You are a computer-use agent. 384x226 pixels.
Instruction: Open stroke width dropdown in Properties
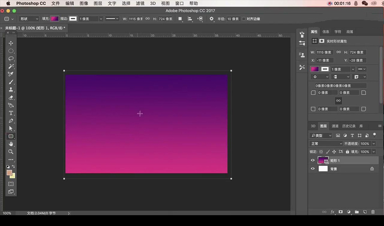[353, 69]
